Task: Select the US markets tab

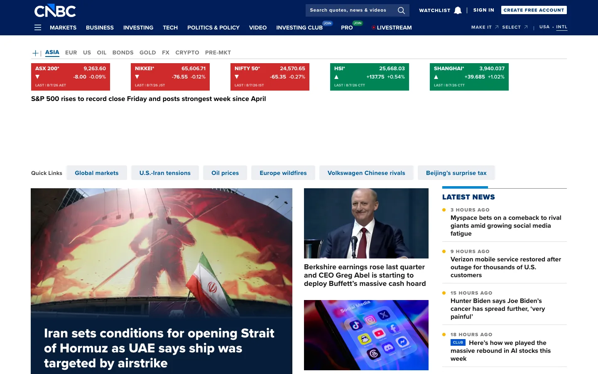Action: pos(87,53)
